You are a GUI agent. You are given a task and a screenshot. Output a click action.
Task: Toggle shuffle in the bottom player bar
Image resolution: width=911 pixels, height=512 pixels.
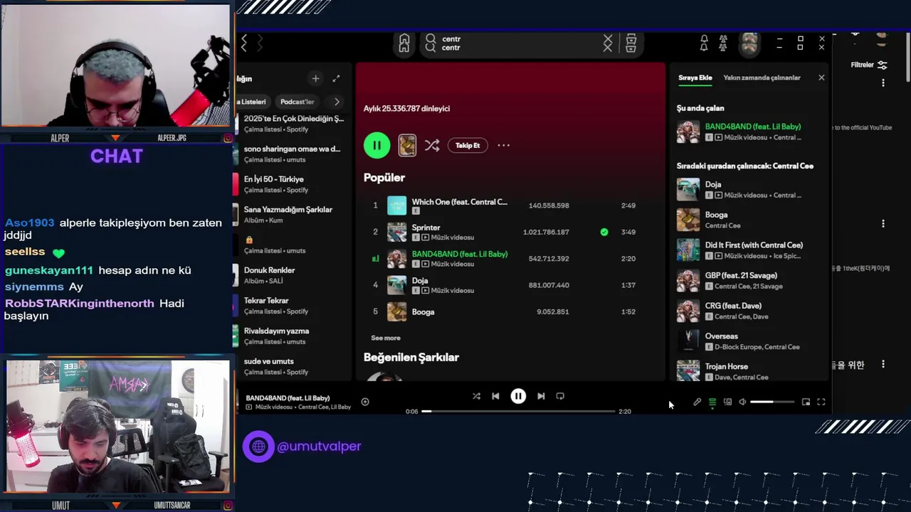click(476, 396)
